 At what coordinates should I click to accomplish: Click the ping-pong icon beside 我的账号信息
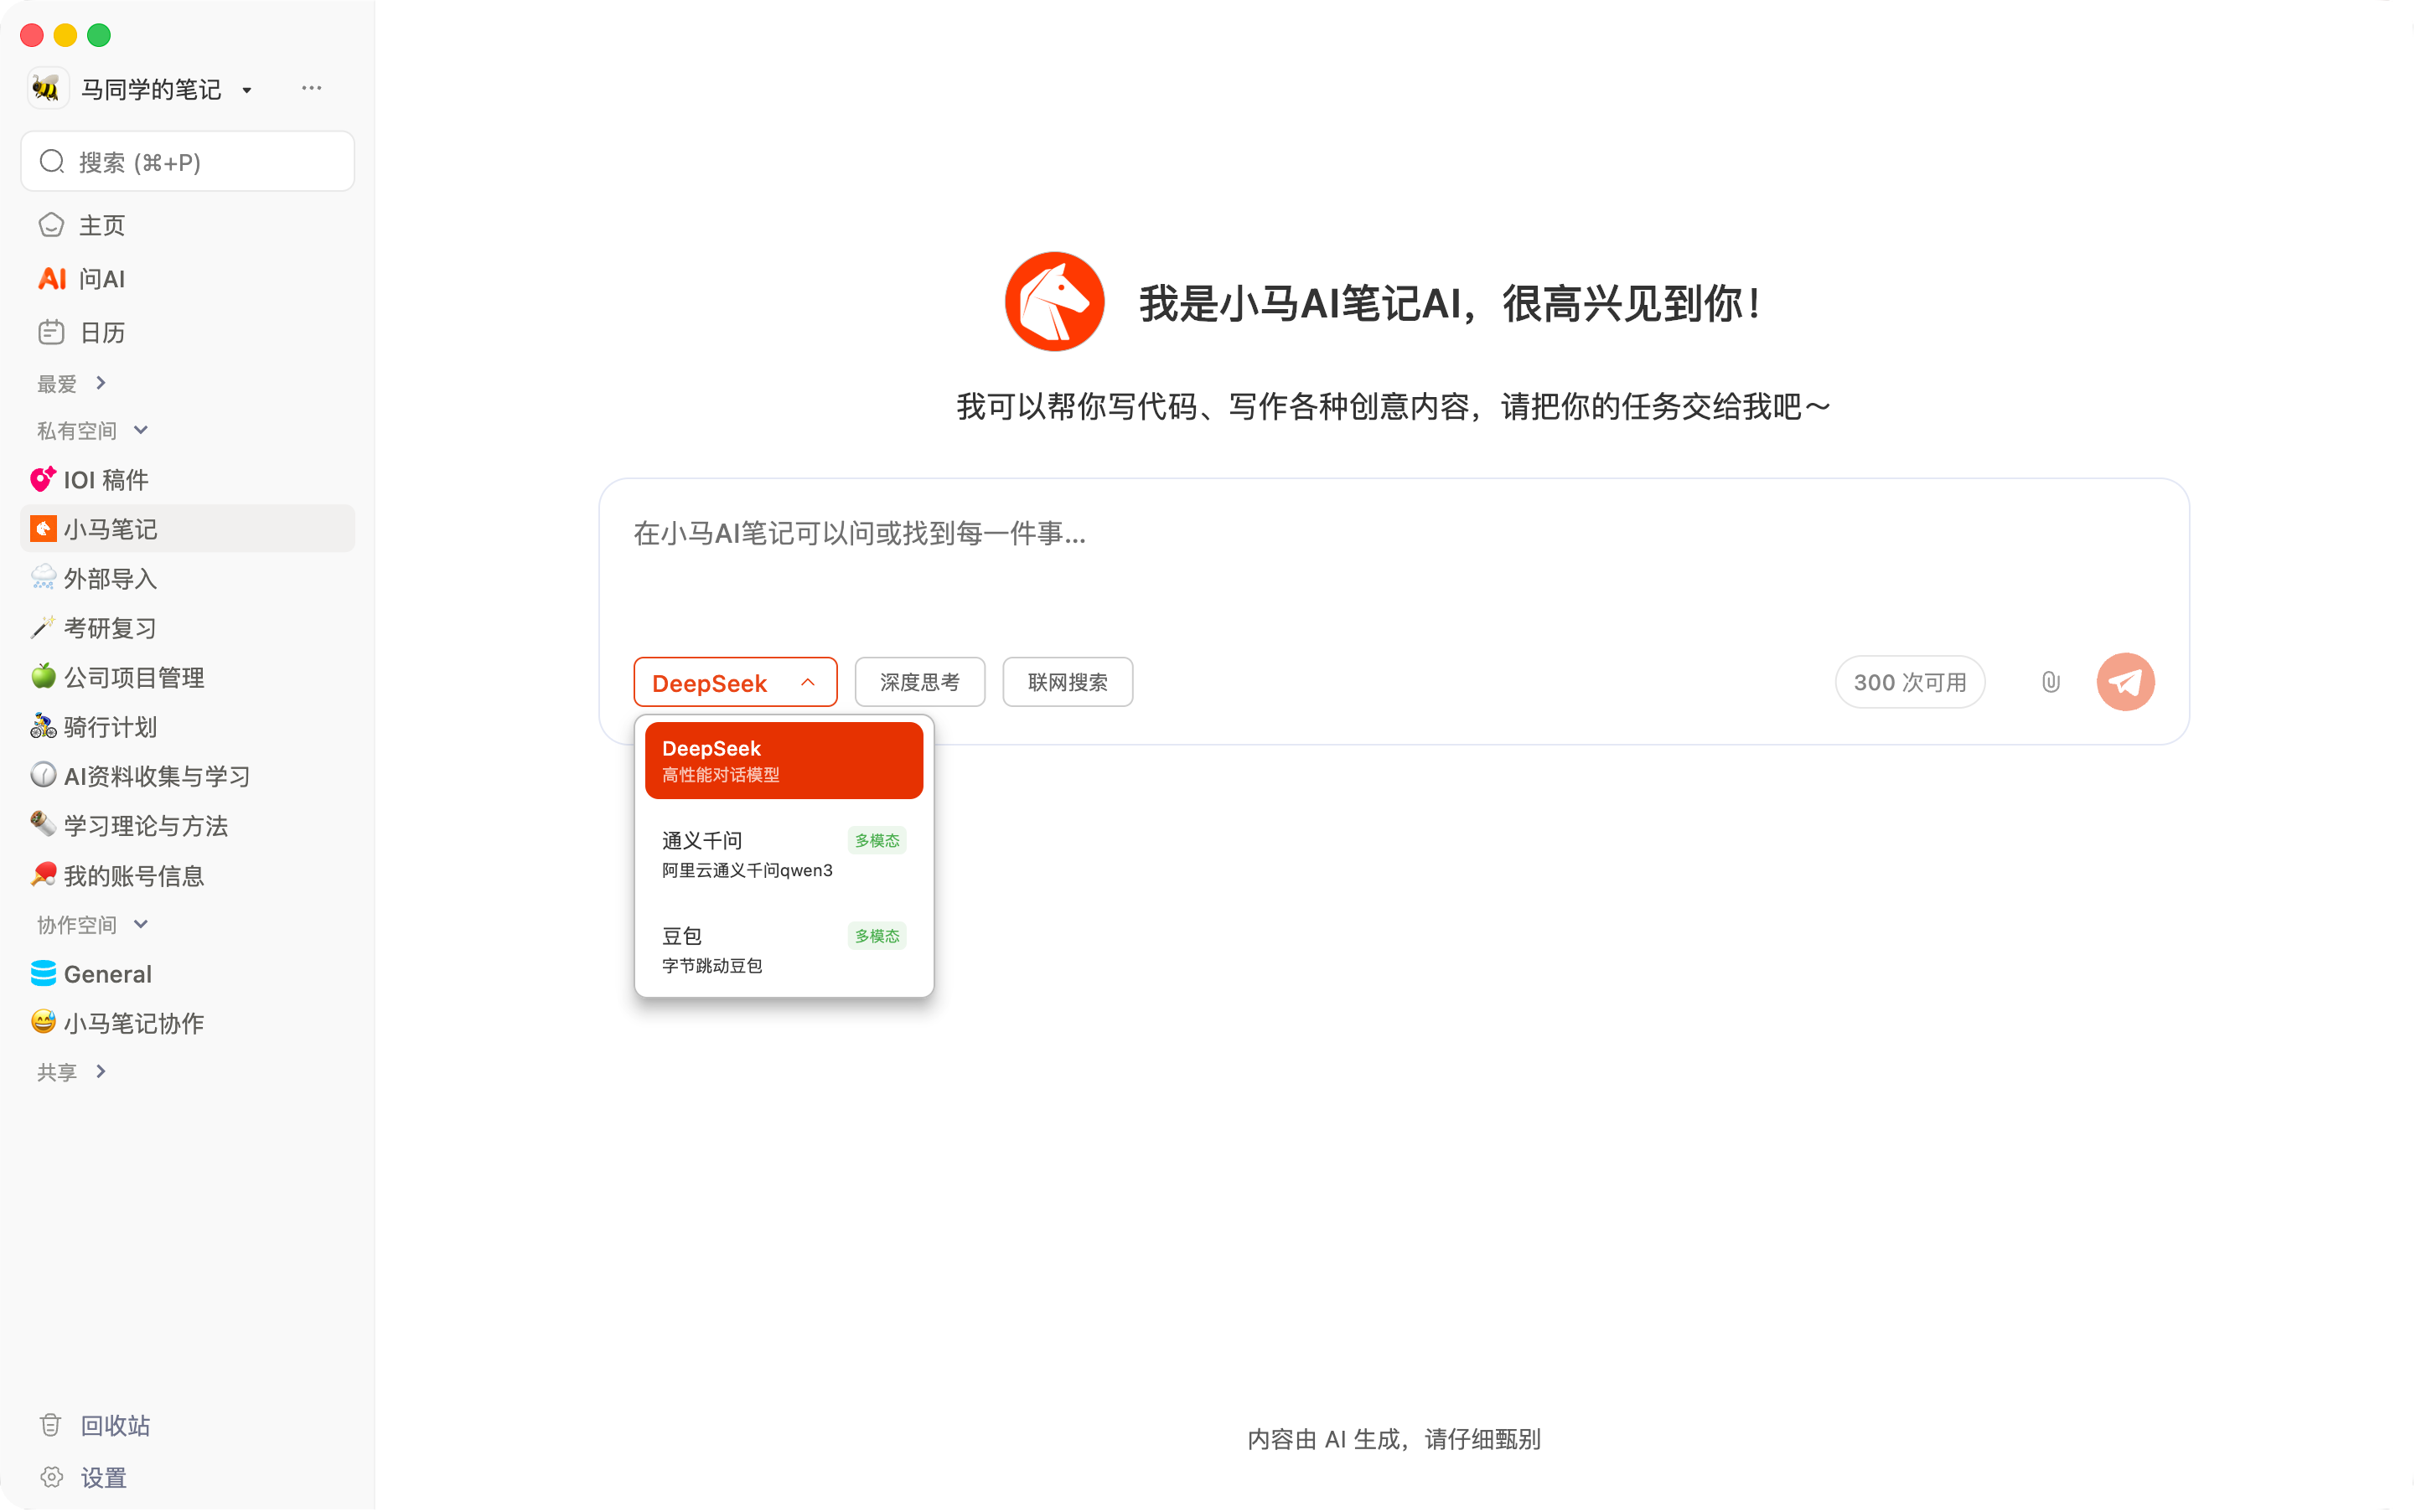tap(43, 875)
